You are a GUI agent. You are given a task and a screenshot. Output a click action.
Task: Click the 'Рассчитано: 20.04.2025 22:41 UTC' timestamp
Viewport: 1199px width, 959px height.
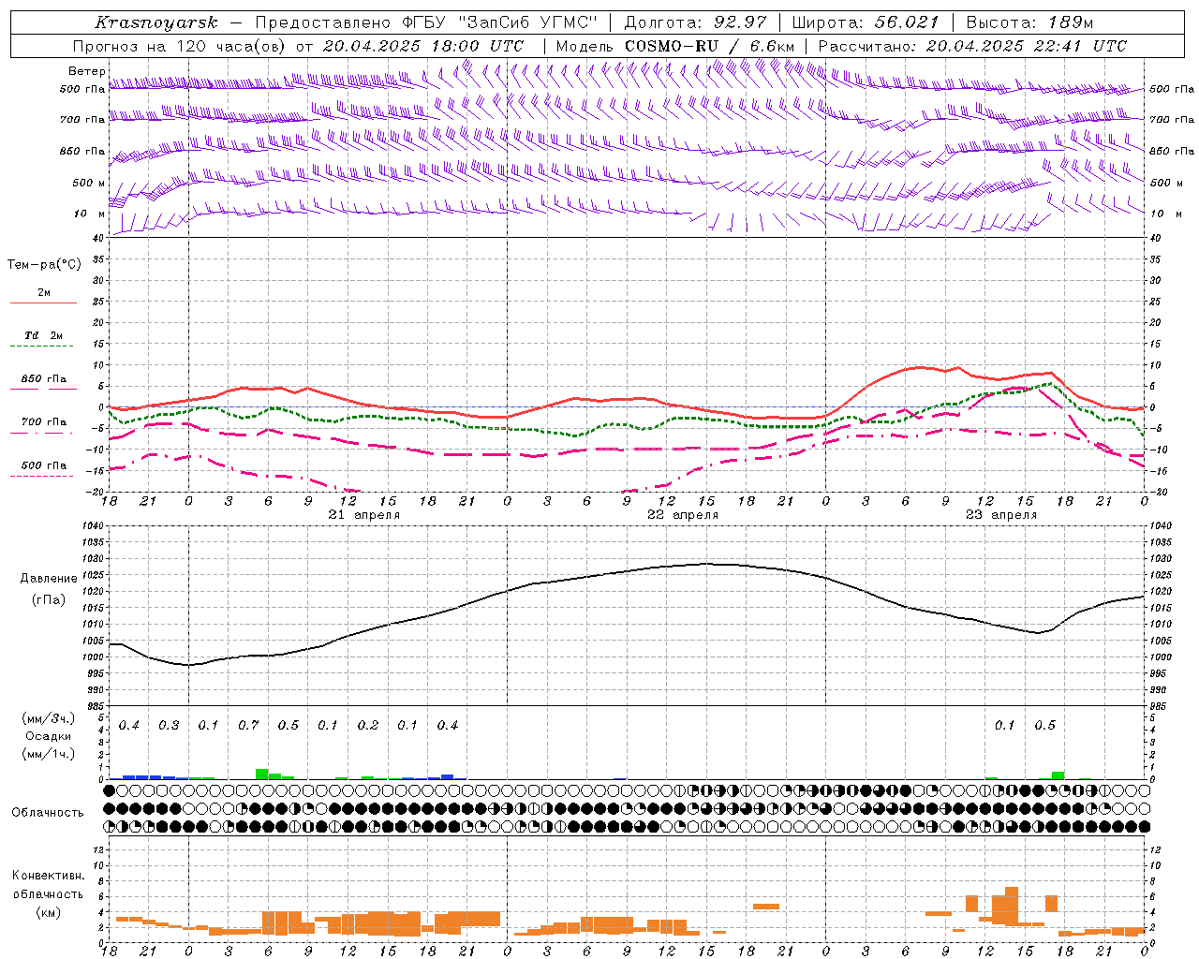[972, 46]
